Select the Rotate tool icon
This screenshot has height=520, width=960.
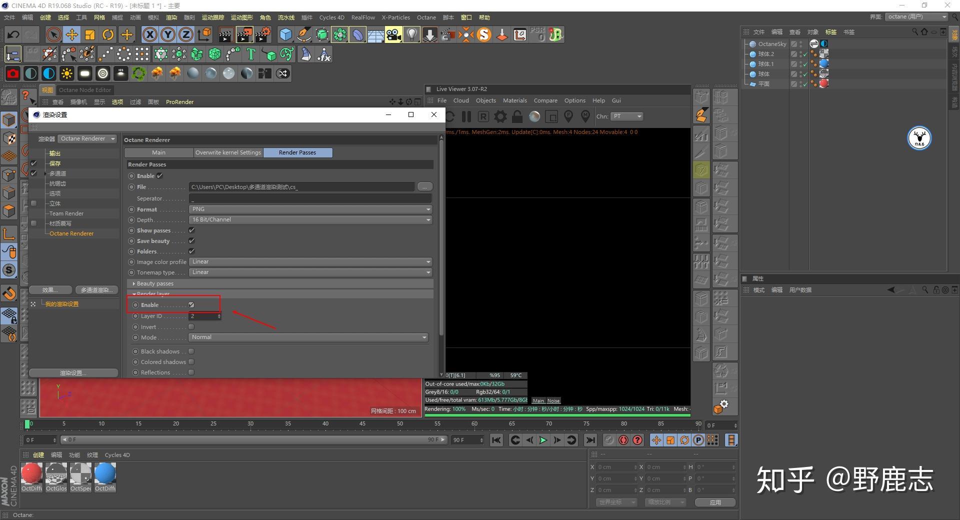pyautogui.click(x=108, y=34)
